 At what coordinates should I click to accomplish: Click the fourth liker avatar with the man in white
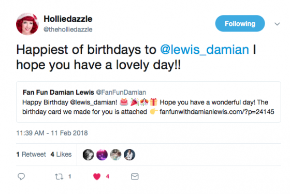coord(129,155)
